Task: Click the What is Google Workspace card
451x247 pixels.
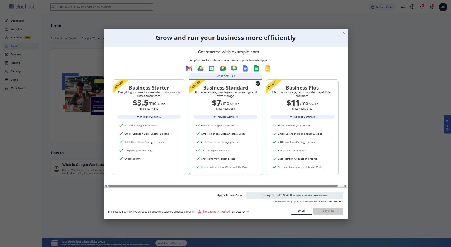Action: [x=77, y=169]
